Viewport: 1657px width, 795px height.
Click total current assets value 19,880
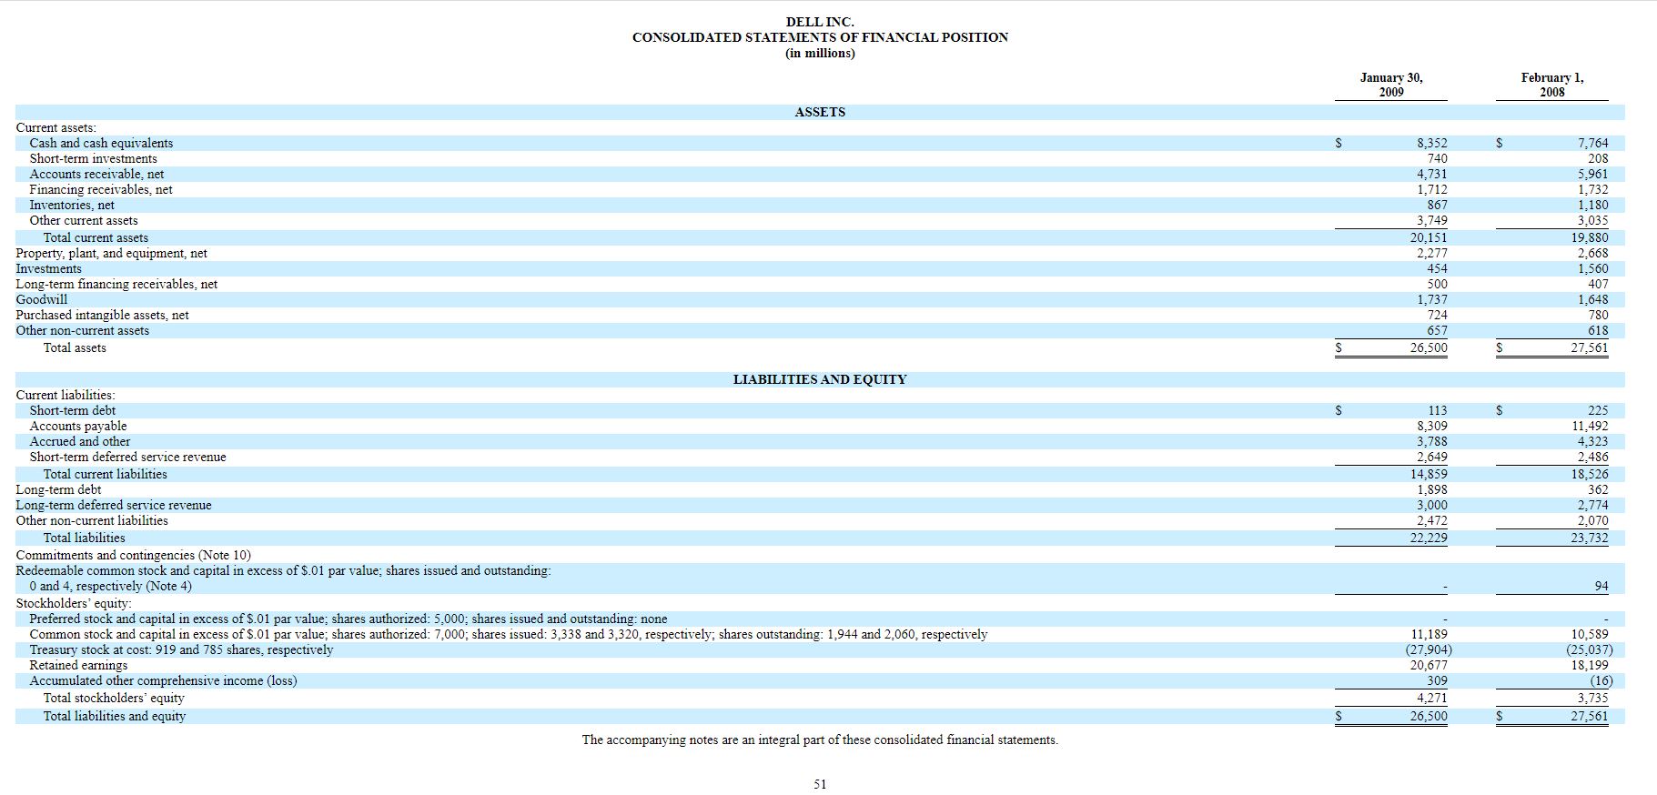tap(1590, 237)
